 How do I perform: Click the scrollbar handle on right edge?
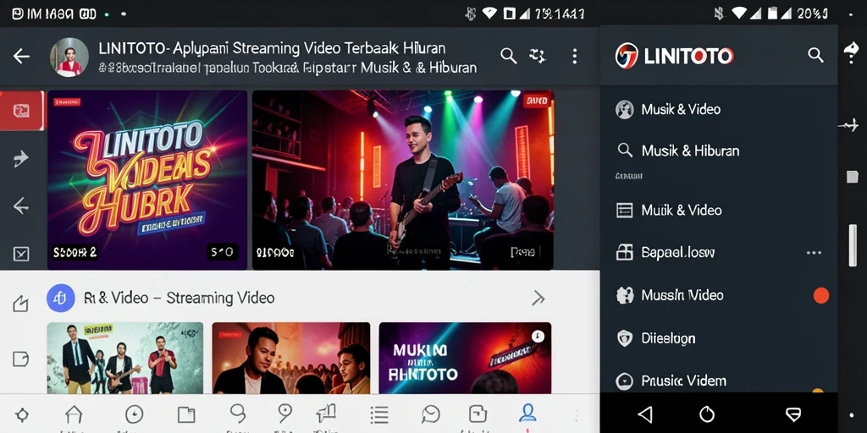tap(853, 246)
